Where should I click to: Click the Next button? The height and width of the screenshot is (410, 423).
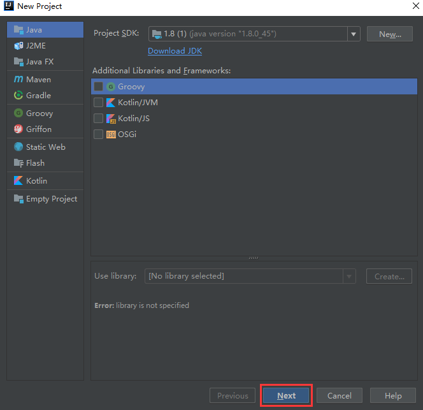pos(286,395)
